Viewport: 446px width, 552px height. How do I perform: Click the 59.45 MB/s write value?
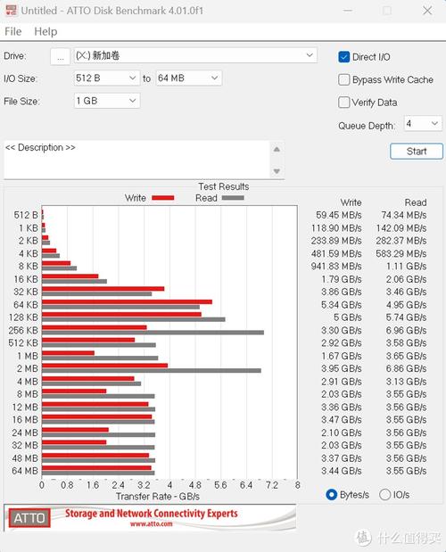tap(339, 215)
